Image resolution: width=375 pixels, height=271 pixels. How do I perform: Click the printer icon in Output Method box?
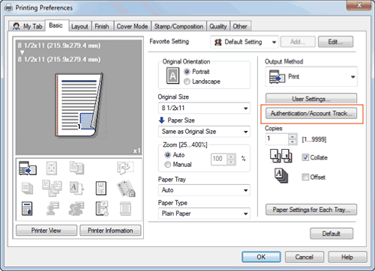pyautogui.click(x=277, y=76)
